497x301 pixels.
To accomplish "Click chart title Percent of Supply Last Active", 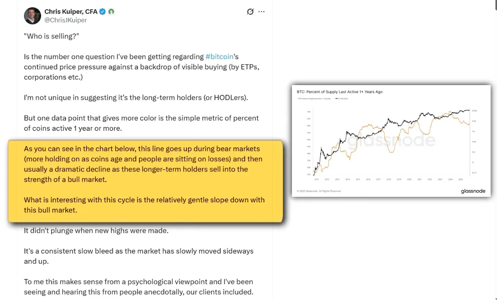I will point(339,92).
